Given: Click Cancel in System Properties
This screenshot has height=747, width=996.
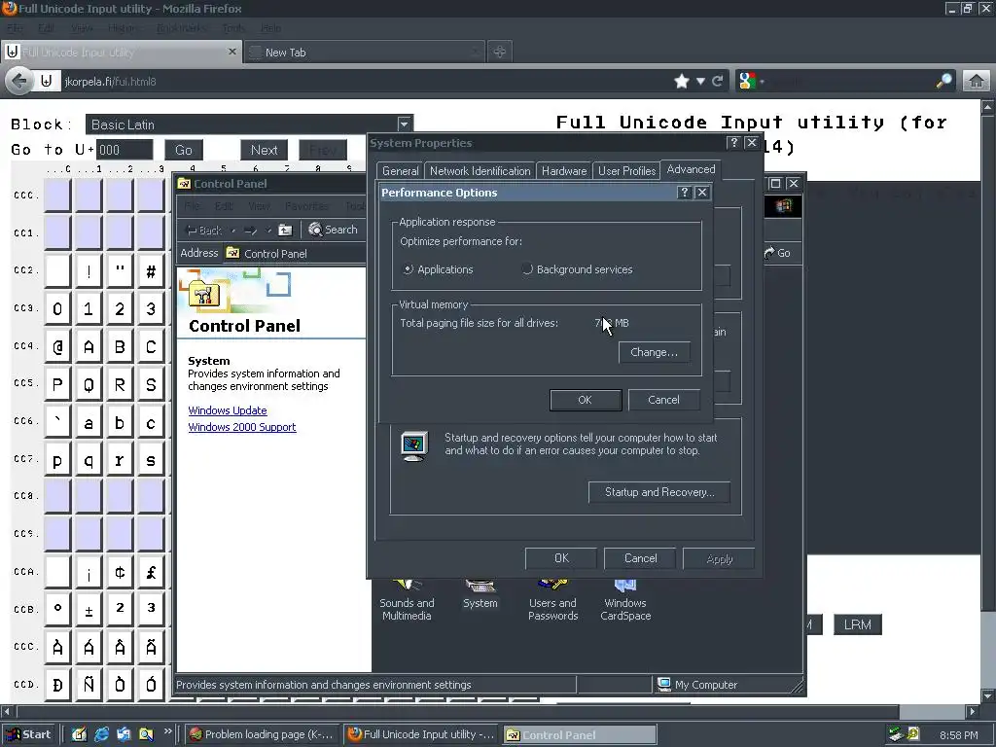Looking at the screenshot, I should [640, 557].
